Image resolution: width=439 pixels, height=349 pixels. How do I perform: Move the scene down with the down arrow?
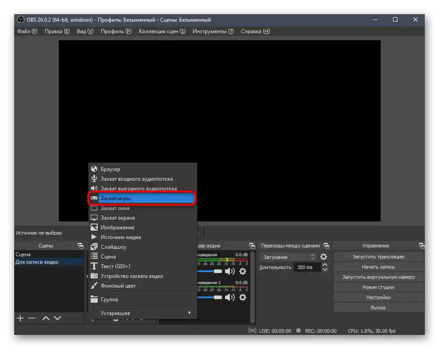pyautogui.click(x=57, y=318)
